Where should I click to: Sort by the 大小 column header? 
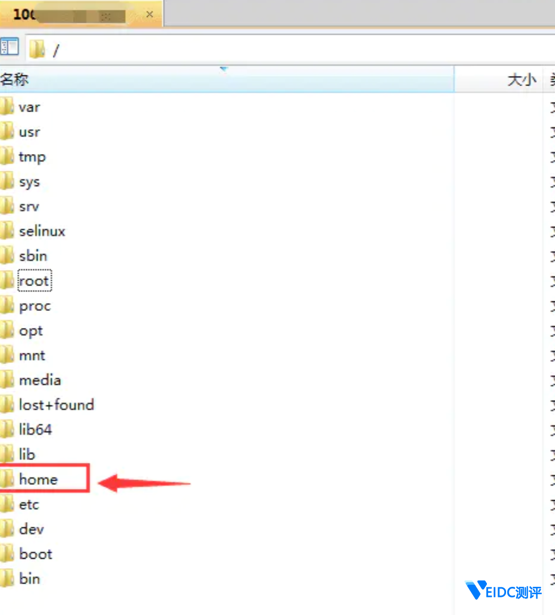(521, 80)
